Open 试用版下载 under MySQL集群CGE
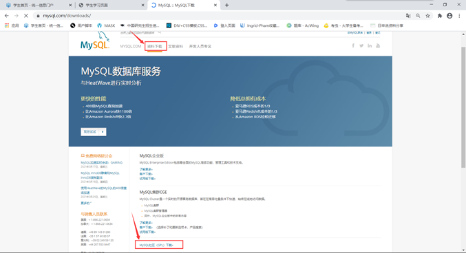Image resolution: width=466 pixels, height=253 pixels. point(147,232)
